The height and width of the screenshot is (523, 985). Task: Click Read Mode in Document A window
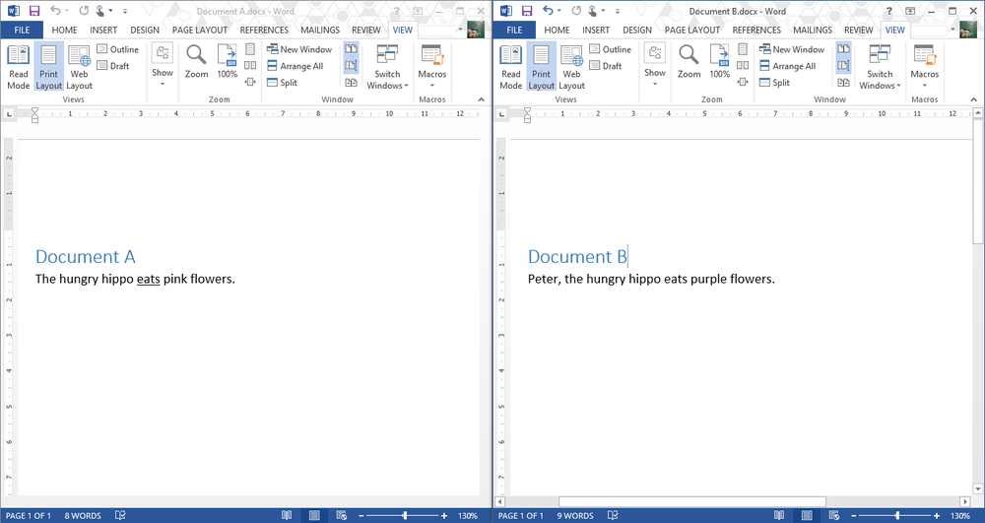[18, 67]
